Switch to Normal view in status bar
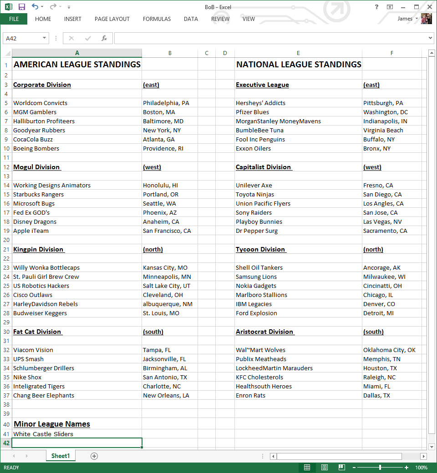 (x=307, y=468)
